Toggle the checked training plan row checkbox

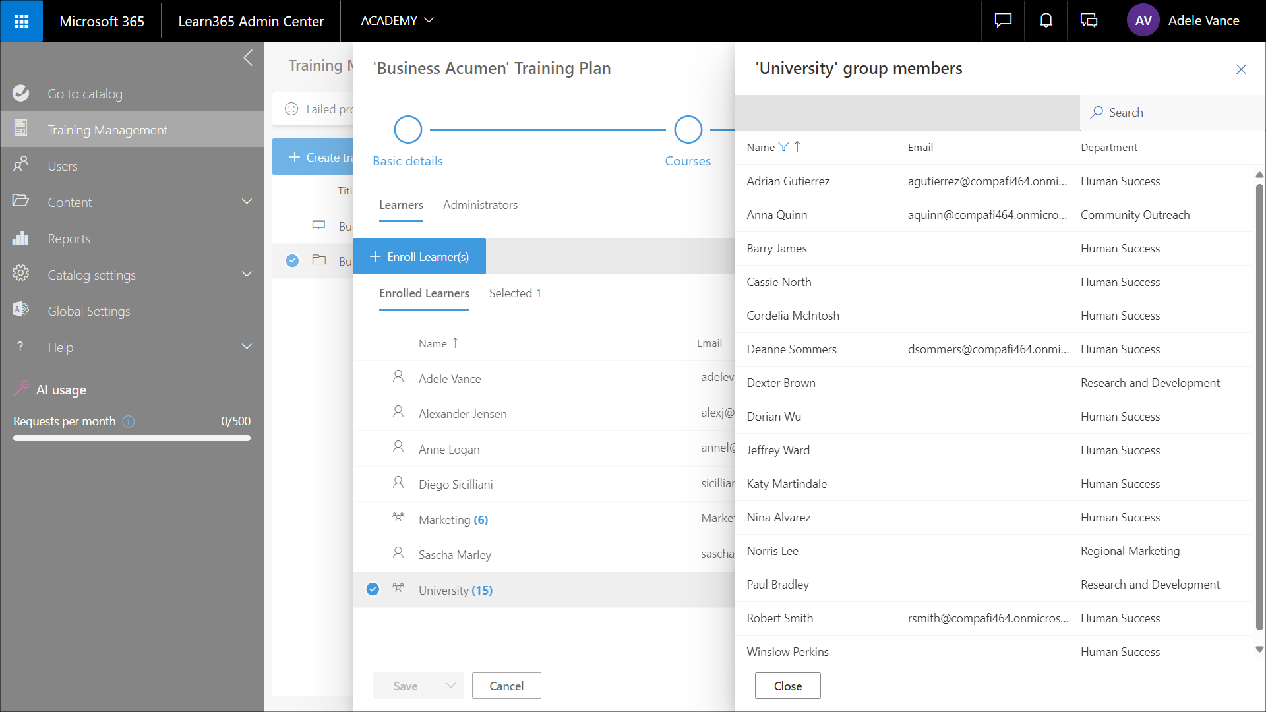tap(292, 261)
